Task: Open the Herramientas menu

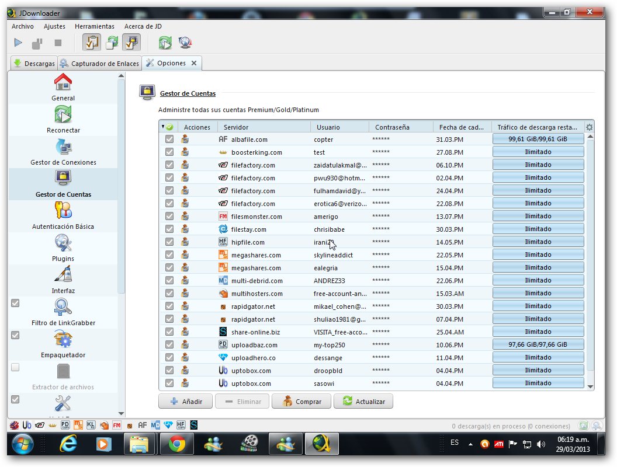Action: pyautogui.click(x=95, y=26)
